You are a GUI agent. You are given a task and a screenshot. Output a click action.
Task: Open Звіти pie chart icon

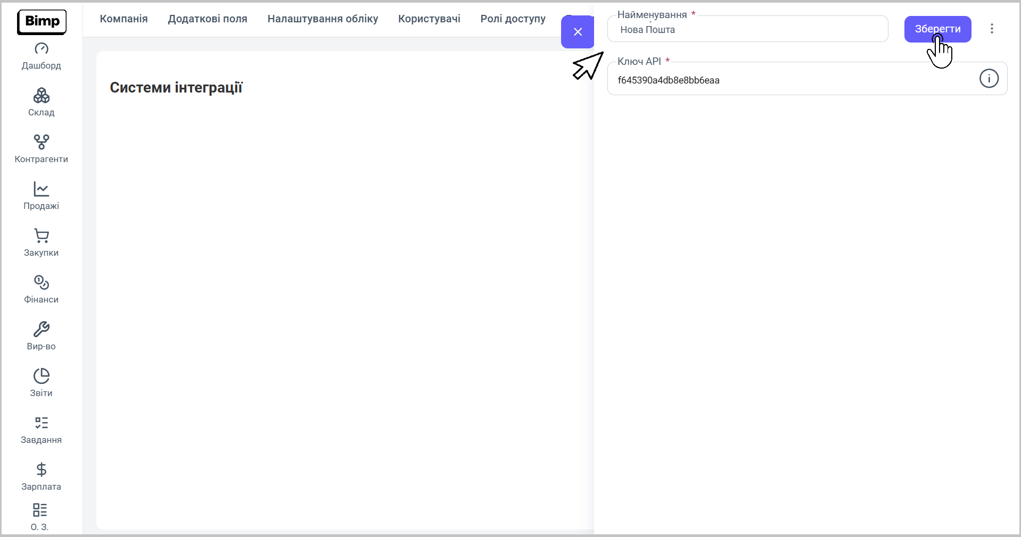coord(41,376)
